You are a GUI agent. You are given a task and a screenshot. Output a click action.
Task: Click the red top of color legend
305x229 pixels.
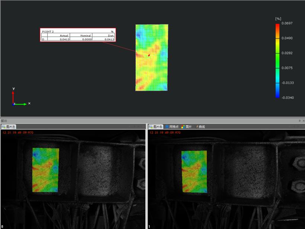[277, 26]
